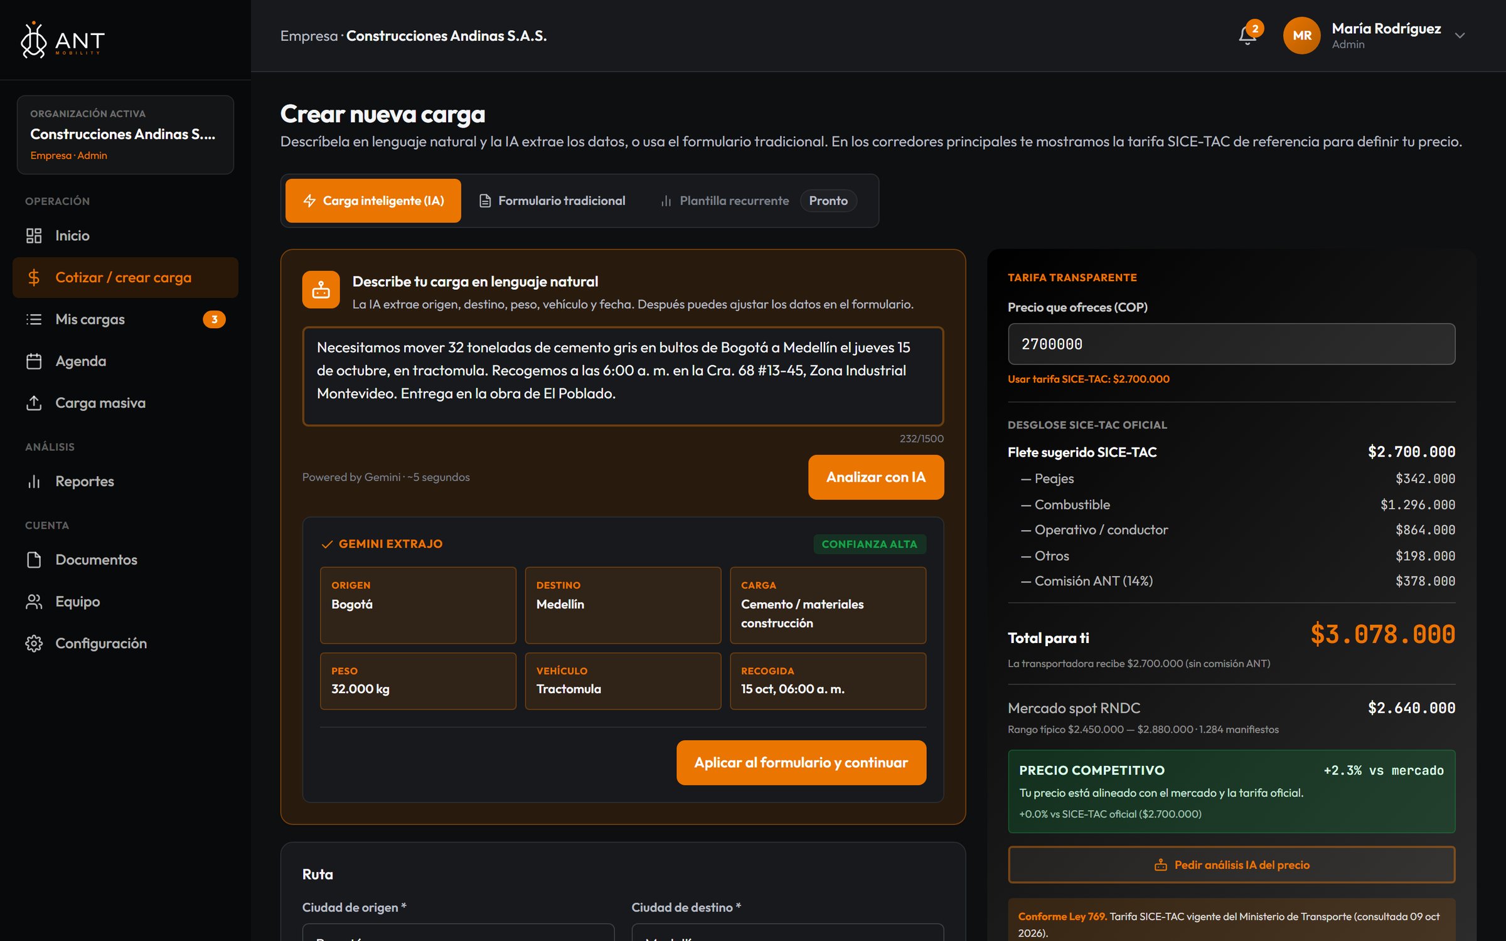Image resolution: width=1506 pixels, height=941 pixels.
Task: Open the Inicio dashboard icon
Action: click(x=34, y=236)
